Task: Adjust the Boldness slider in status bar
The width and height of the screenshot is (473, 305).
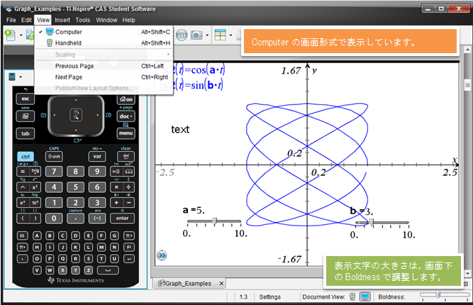Action: [x=438, y=295]
